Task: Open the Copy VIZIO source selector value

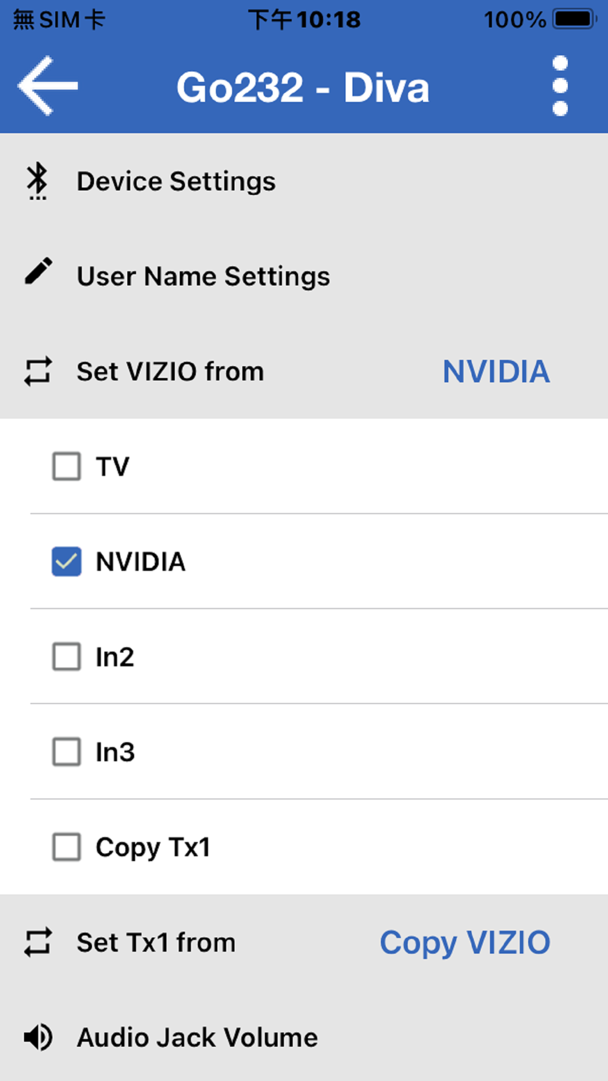Action: coord(465,942)
